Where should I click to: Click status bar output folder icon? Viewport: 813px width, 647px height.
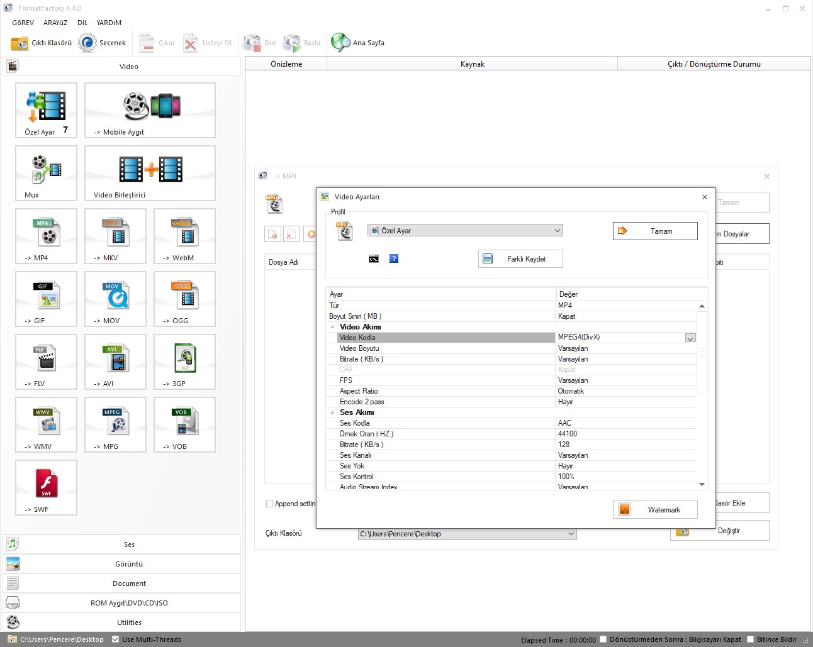[x=12, y=639]
